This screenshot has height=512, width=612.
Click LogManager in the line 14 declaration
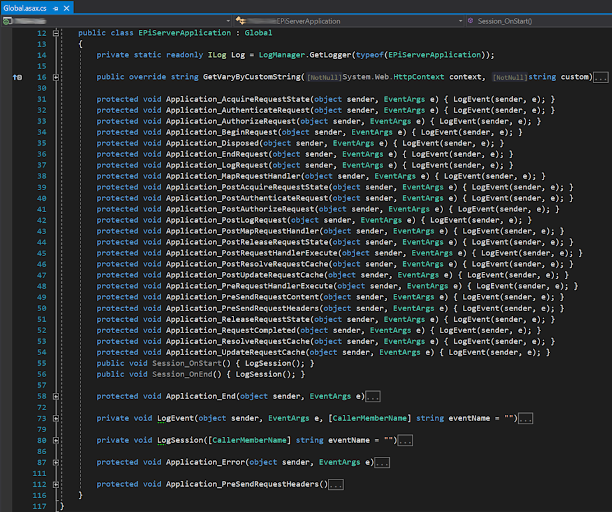282,55
